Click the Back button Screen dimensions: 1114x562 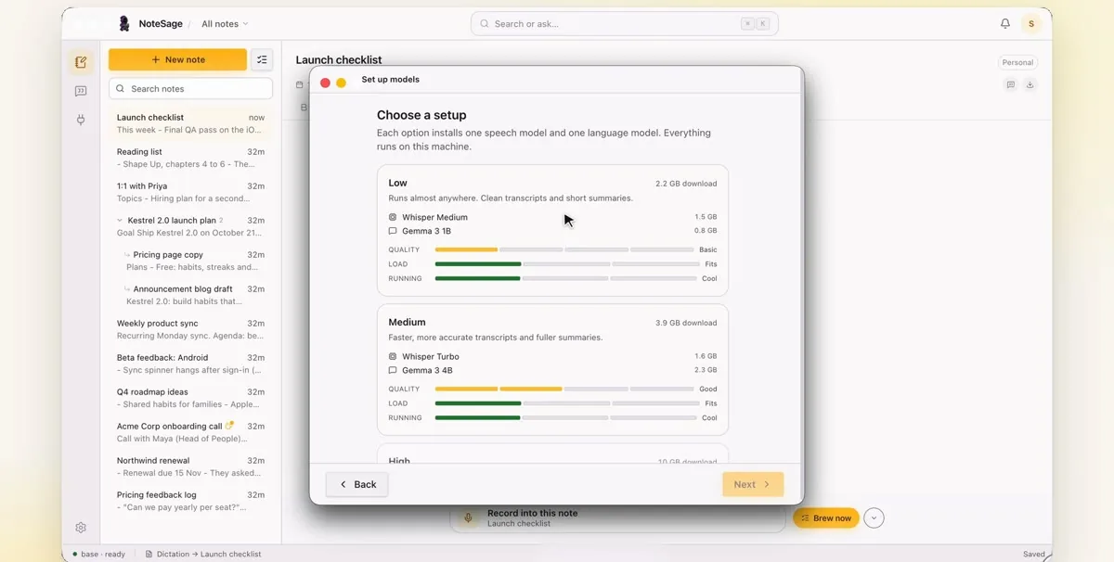(x=357, y=484)
